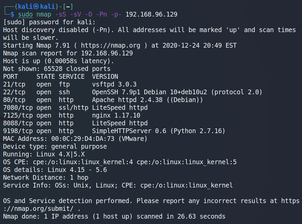Click the Kali symbol in the prompt
The height and width of the screenshot is (224, 302).
click(34, 6)
